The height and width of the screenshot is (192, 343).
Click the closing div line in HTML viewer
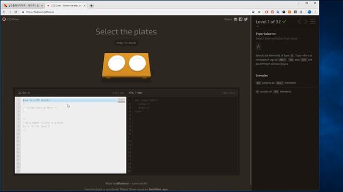[x=139, y=111]
